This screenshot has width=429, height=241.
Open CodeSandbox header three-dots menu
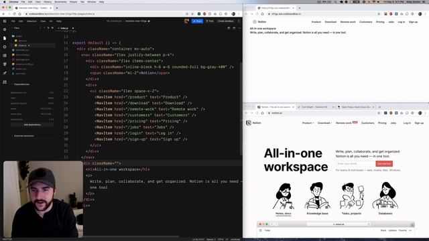239,21
